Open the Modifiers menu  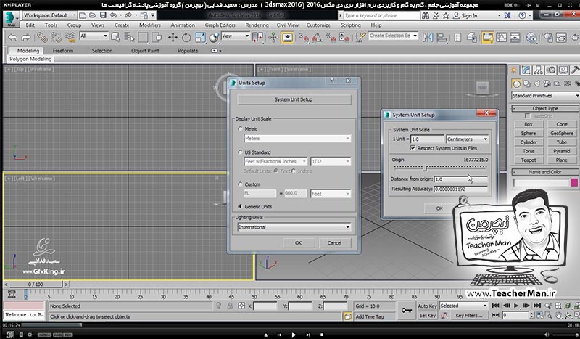point(150,25)
